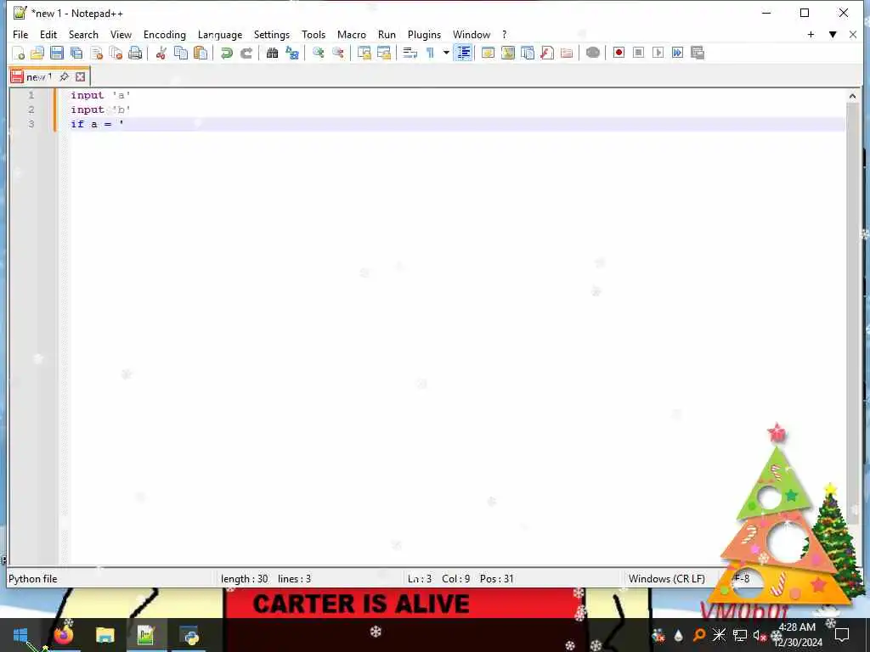Click line number 2 in the margin
This screenshot has height=652, width=870.
click(31, 110)
